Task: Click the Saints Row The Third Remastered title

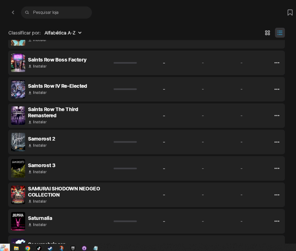Action: [x=53, y=113]
